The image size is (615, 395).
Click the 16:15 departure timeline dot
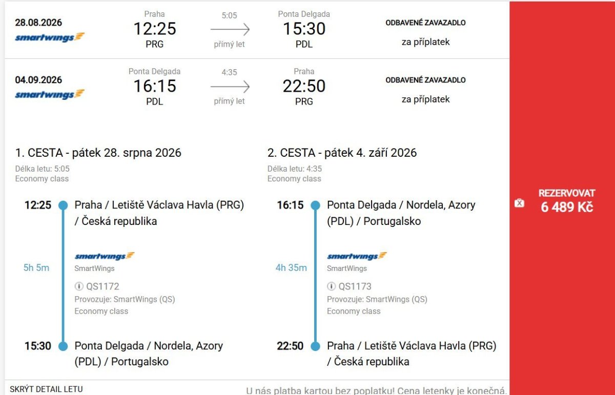315,205
